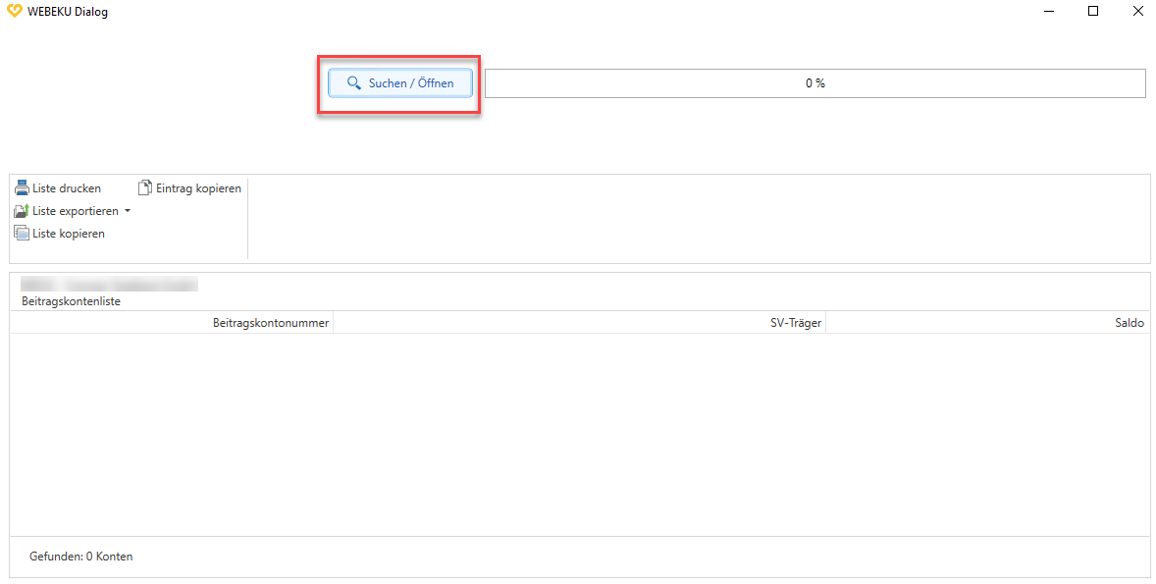Choose the Liste kopieren text label
The height and width of the screenshot is (584, 1156).
click(69, 234)
